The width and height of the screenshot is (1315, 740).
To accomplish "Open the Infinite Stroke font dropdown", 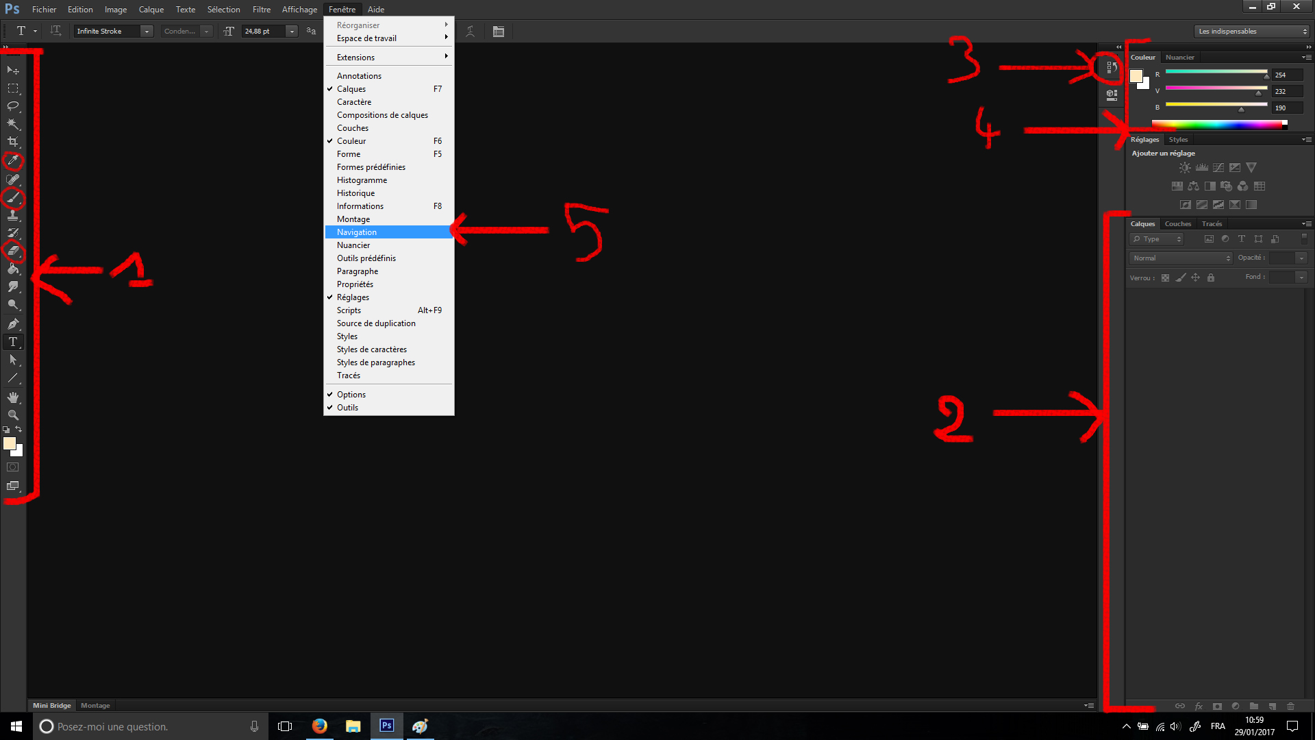I will click(x=147, y=32).
